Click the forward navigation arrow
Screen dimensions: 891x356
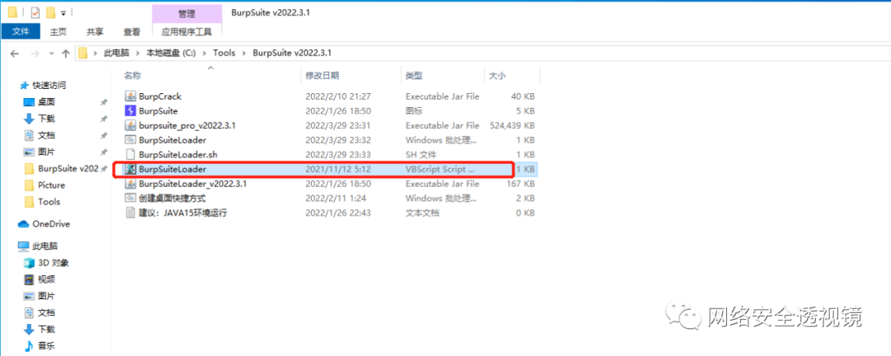35,54
